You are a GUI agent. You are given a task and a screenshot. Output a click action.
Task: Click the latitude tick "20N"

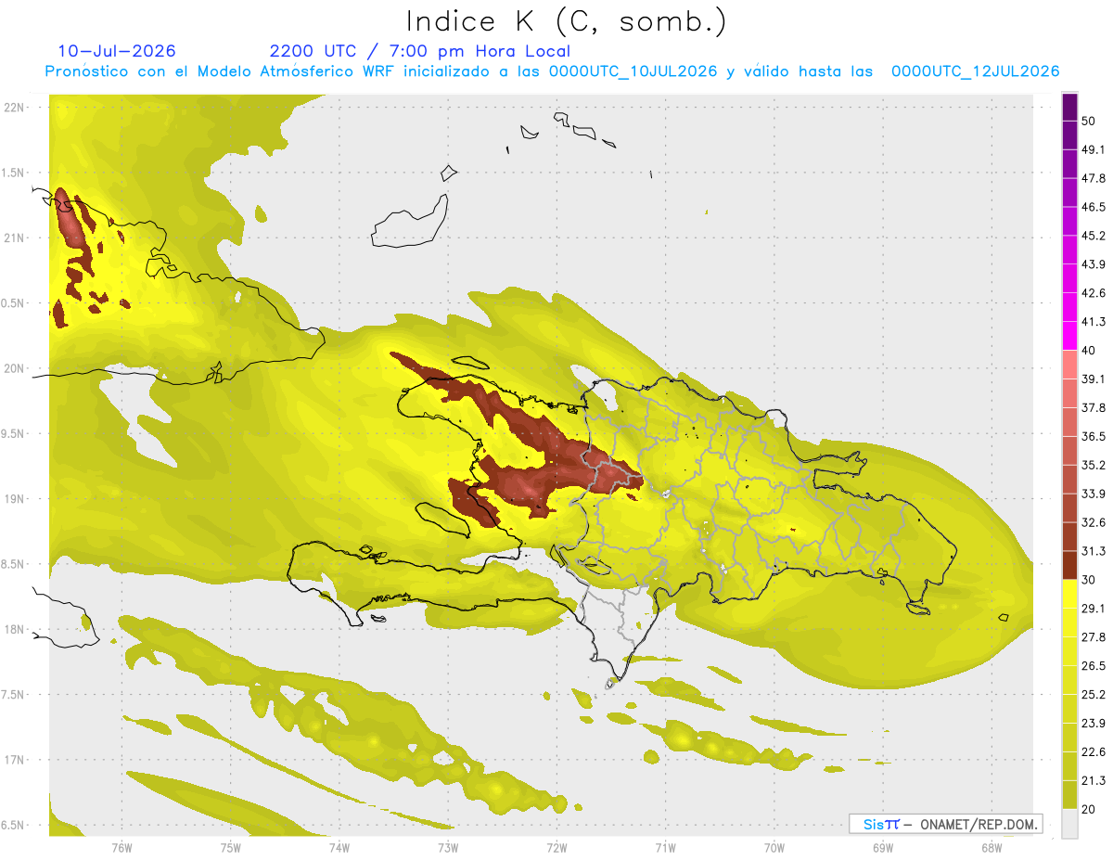[16, 368]
